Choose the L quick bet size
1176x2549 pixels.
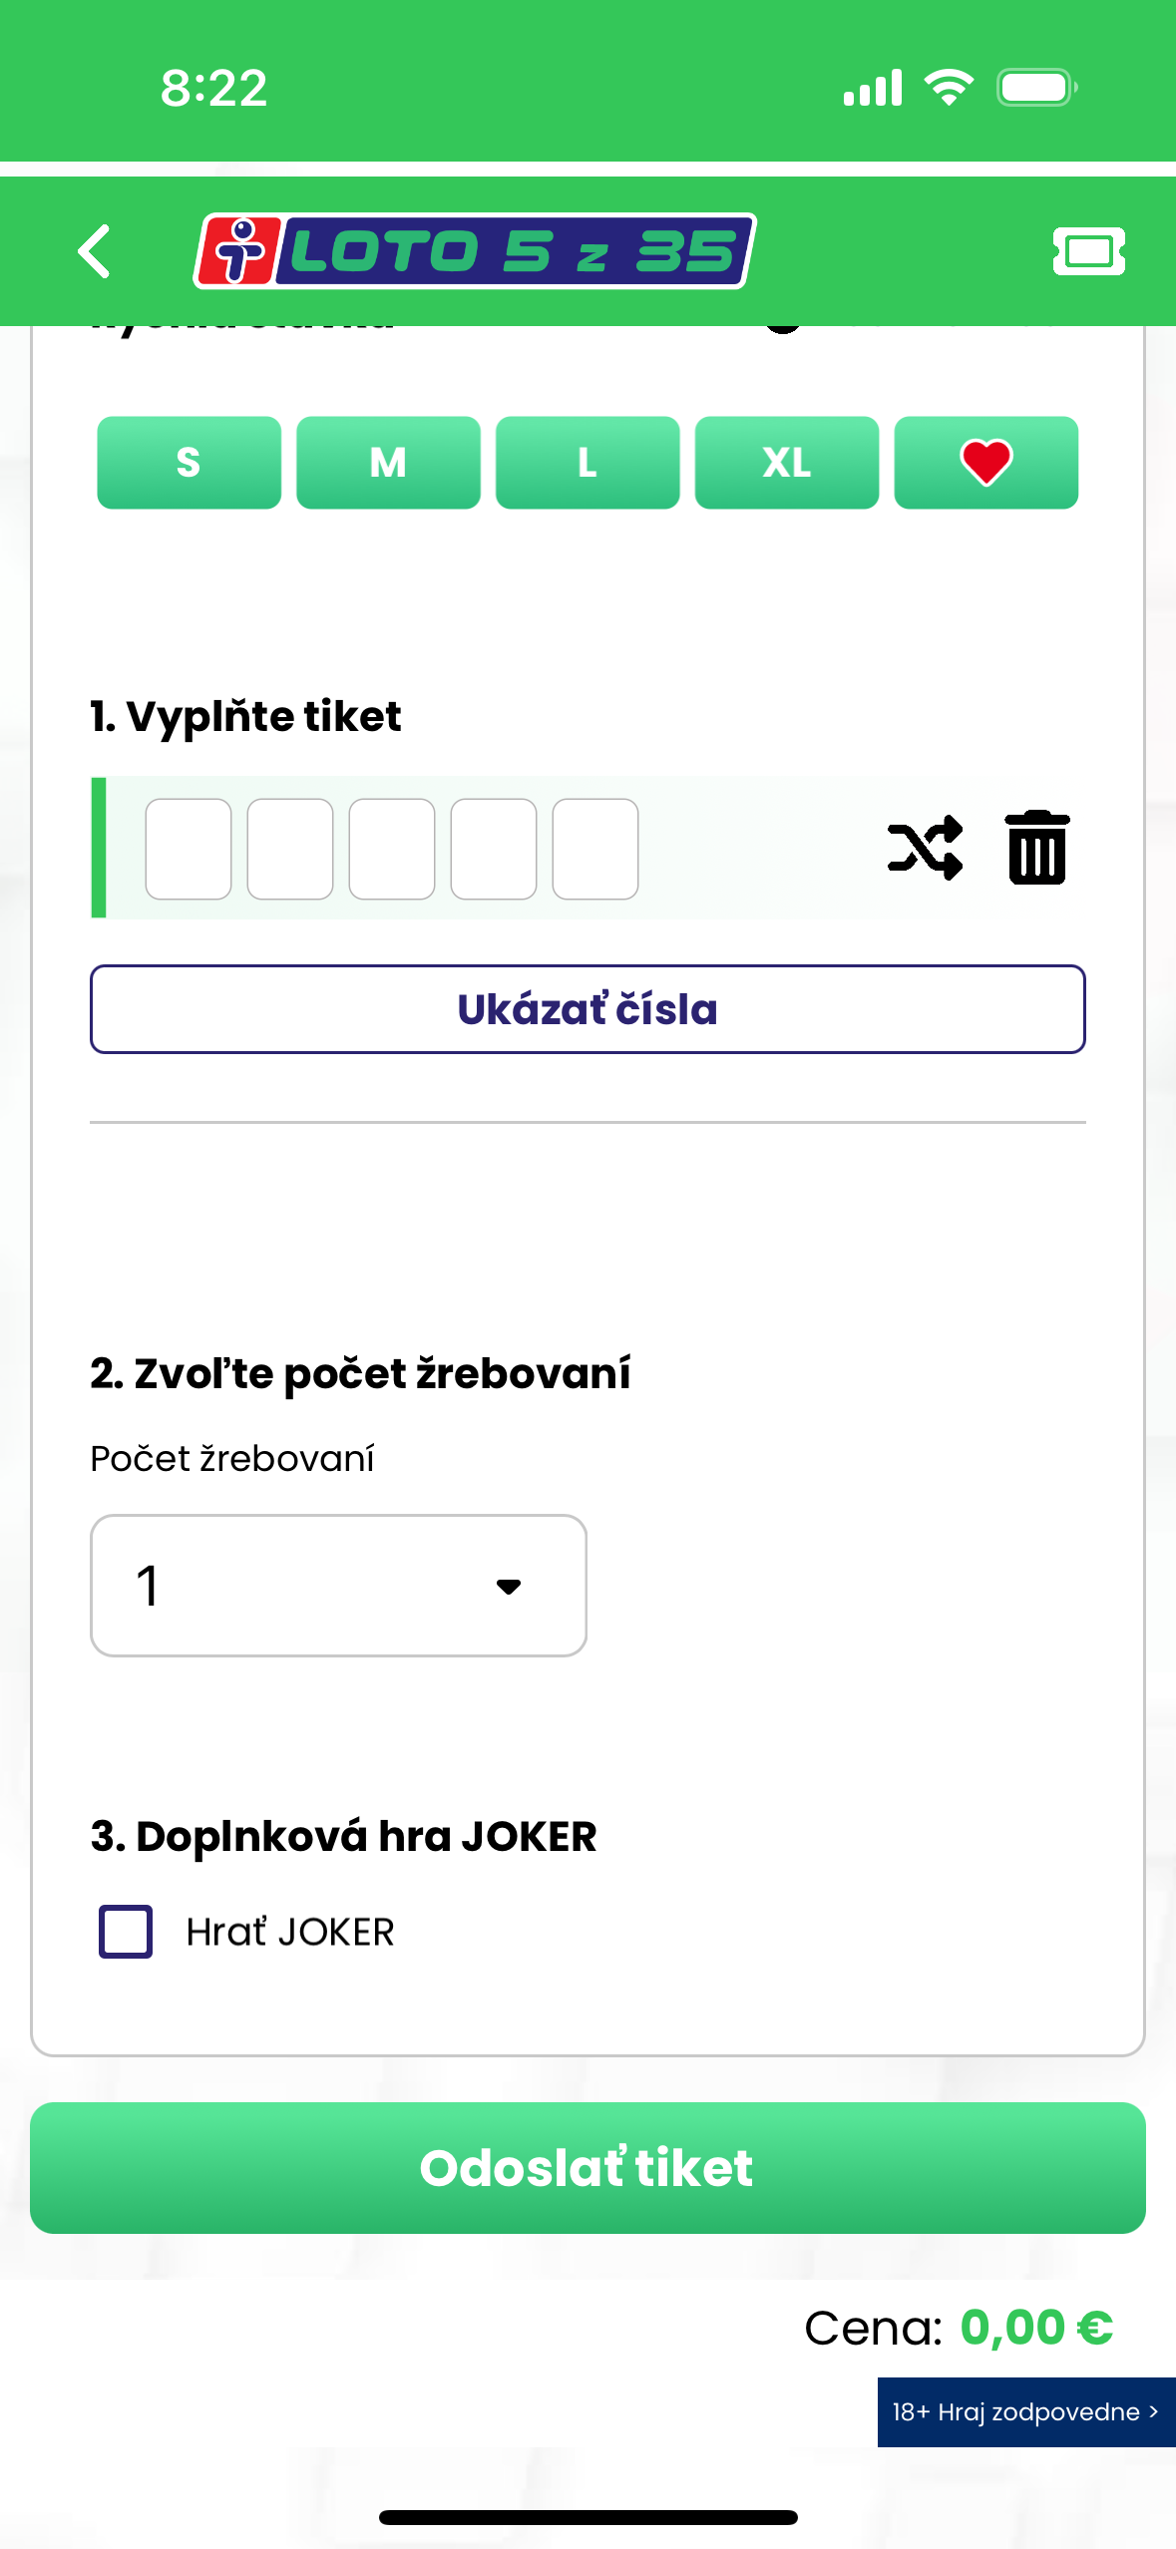[588, 463]
